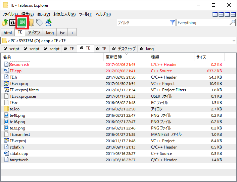Screen dimensions: 237x182
Task: Expand the chevron before SYSTEM (C:) breadcrumb
Action: pos(17,41)
